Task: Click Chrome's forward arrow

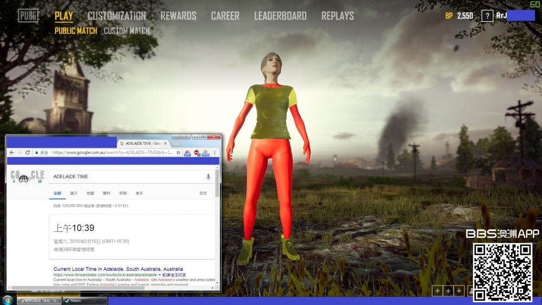Action: pyautogui.click(x=20, y=152)
